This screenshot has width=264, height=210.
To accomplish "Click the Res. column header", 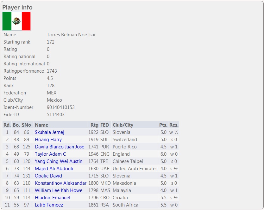I will point(174,125).
